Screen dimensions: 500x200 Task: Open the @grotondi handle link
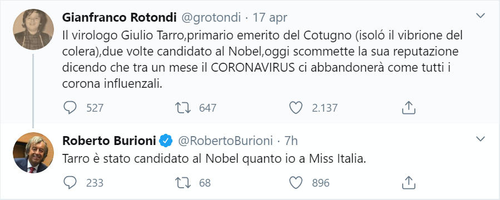pos(211,18)
